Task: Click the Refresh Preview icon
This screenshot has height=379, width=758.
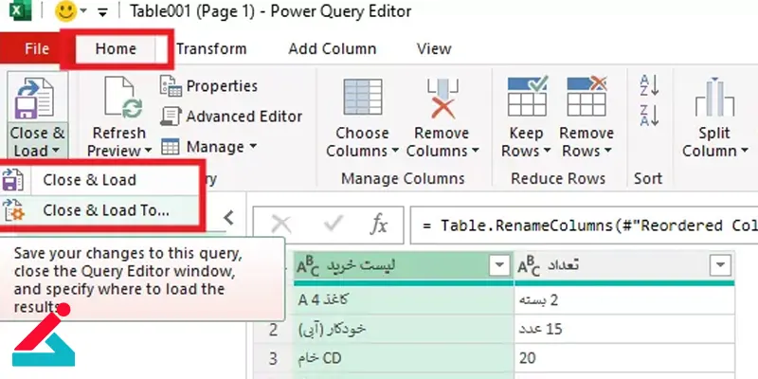Action: [x=123, y=99]
